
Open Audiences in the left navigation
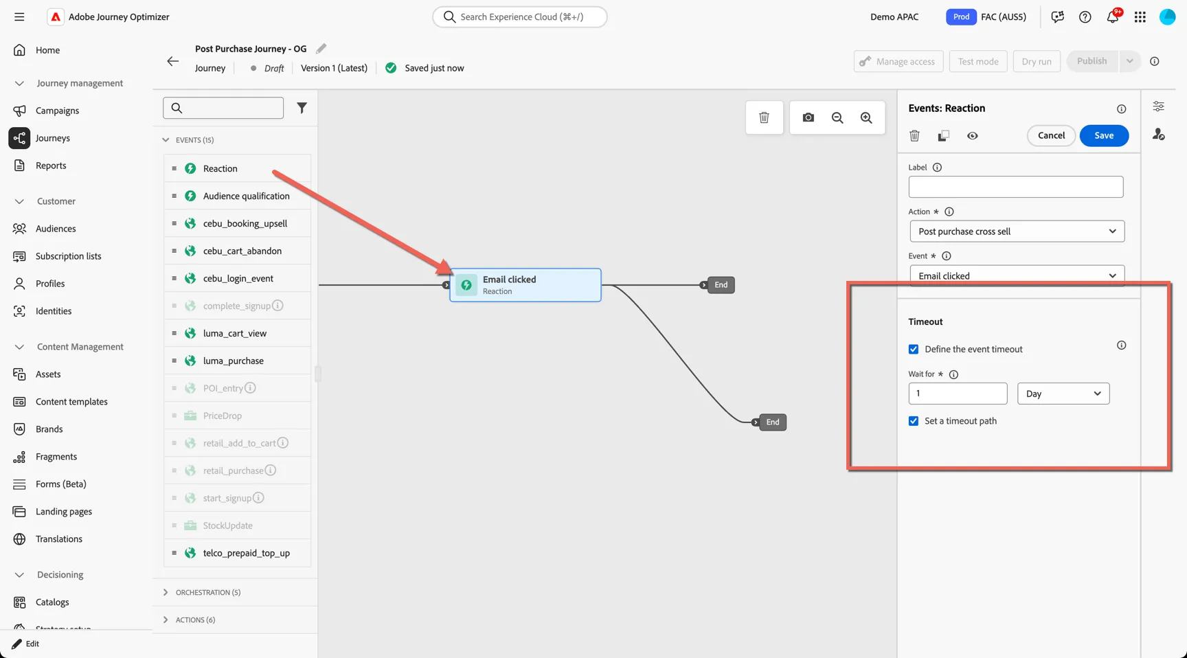[56, 229]
